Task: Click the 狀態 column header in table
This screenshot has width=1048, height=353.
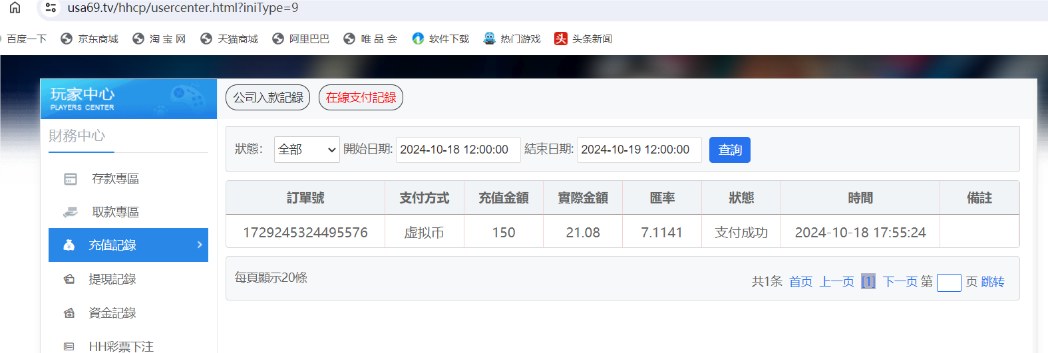Action: click(741, 198)
